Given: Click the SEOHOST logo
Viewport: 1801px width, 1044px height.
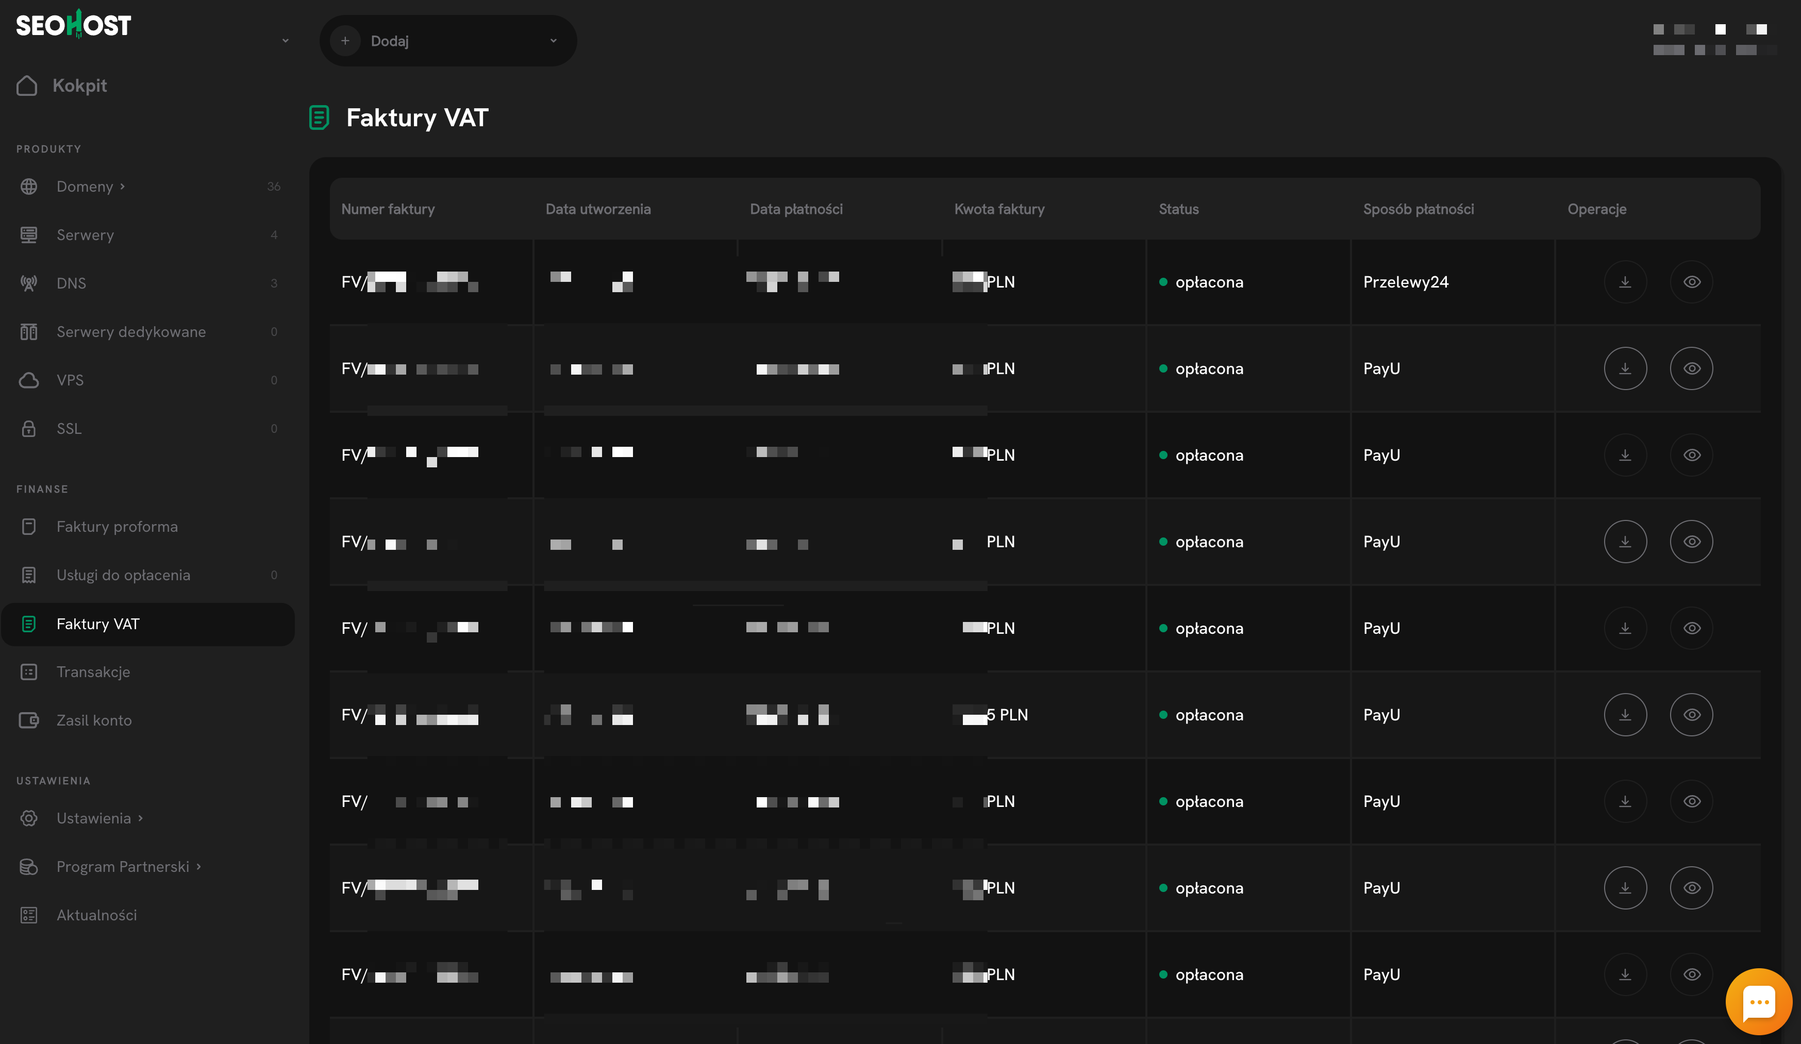Looking at the screenshot, I should [74, 25].
